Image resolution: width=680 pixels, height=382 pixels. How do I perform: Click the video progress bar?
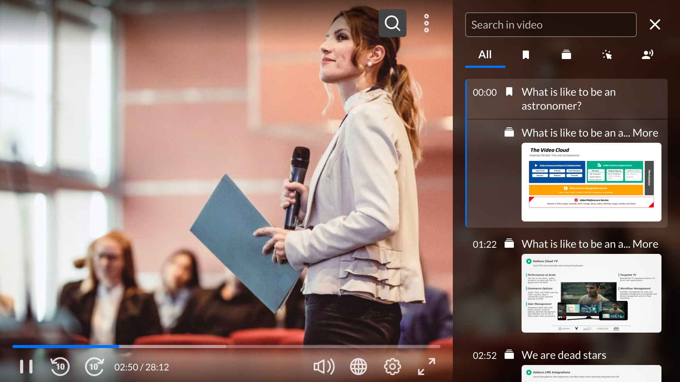point(226,347)
